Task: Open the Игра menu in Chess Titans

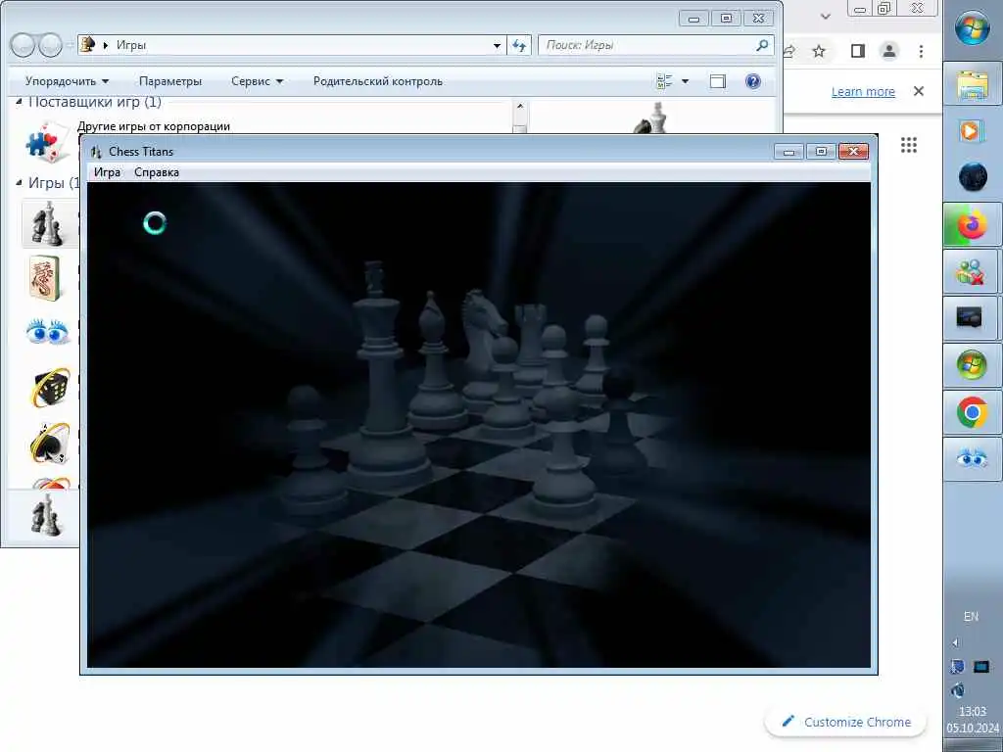Action: click(x=107, y=172)
